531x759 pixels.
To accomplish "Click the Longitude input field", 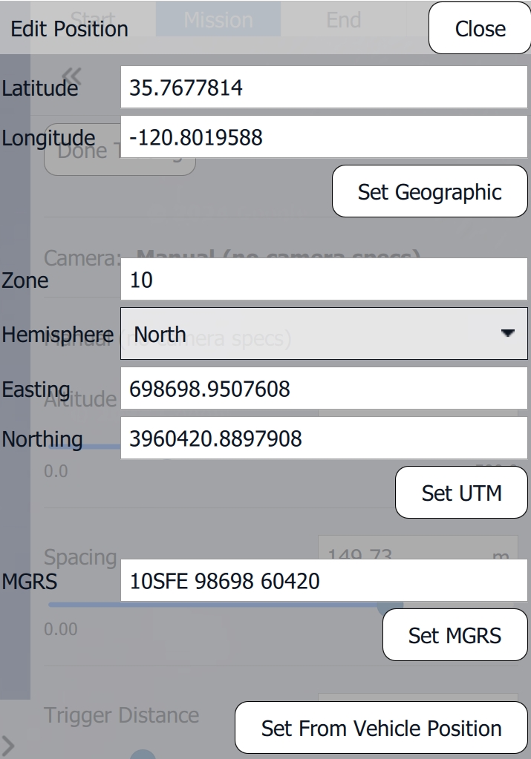I will coord(324,137).
